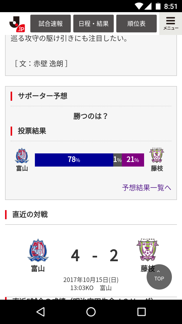
Task: Open the 順位表 tab
Action: [x=136, y=24]
